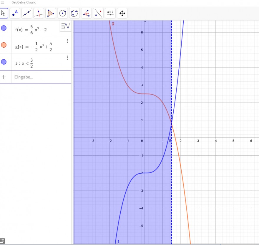
Task: Toggle visibility of function g(x)
Action: (4, 45)
